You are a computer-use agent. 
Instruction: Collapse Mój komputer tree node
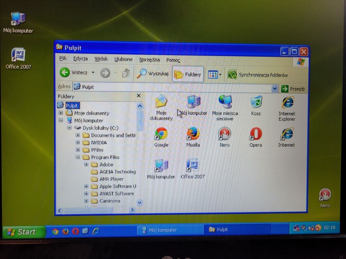(61, 120)
